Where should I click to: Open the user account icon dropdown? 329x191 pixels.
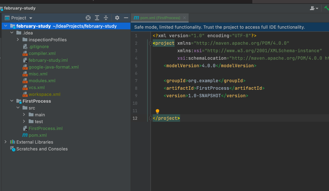click(314, 8)
